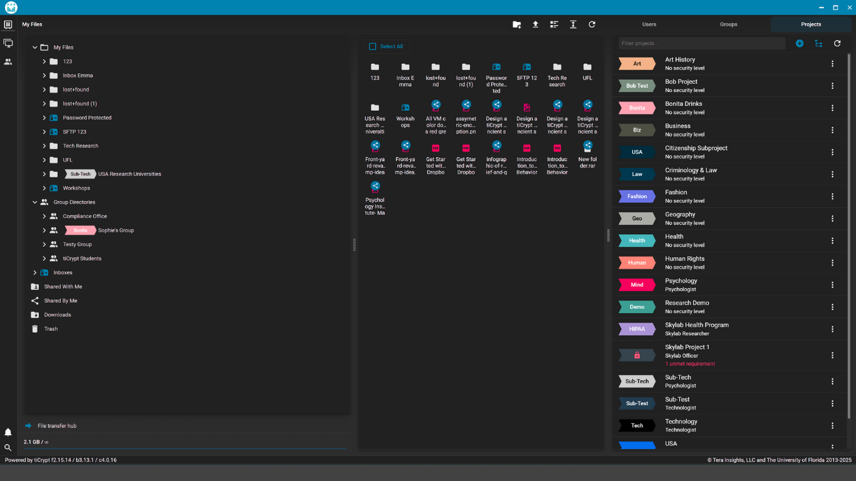
Task: Click the Fashion project color tag
Action: (637, 196)
